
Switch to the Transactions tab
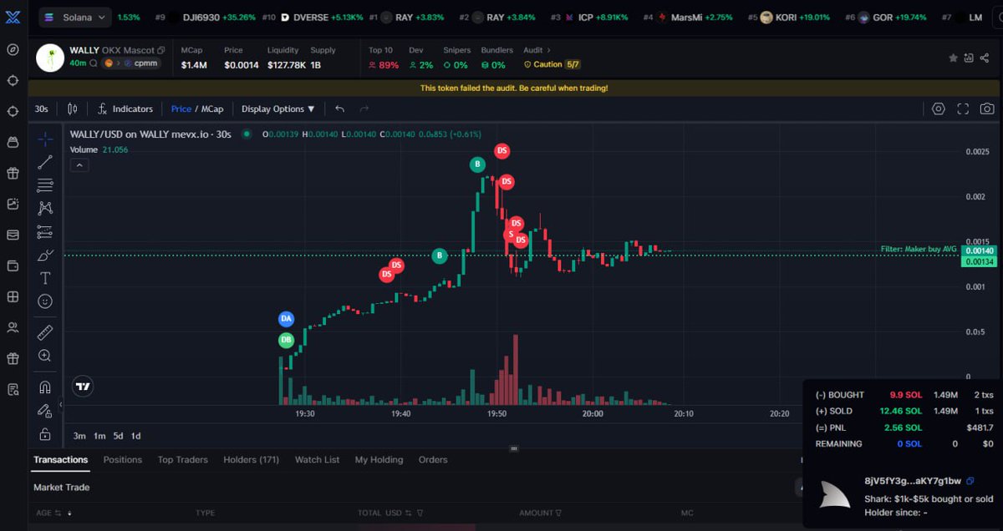point(60,459)
